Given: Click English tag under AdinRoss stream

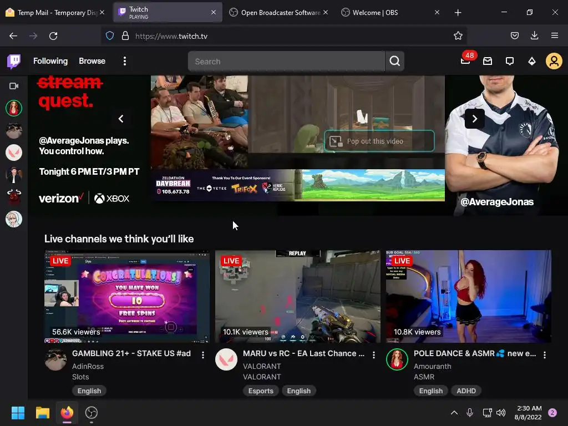Looking at the screenshot, I should pyautogui.click(x=89, y=391).
